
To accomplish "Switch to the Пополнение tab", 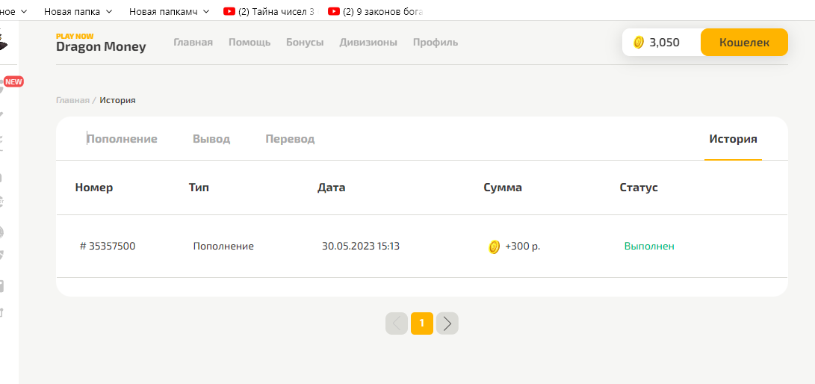I will 122,139.
